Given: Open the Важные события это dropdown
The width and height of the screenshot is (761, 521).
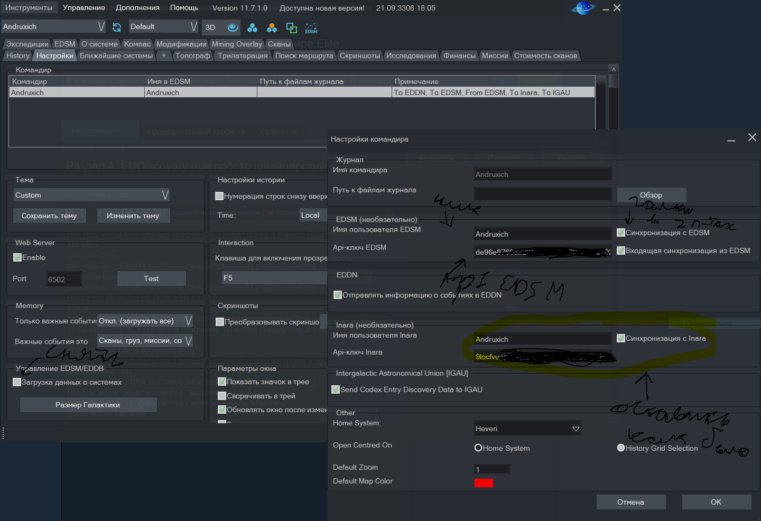Looking at the screenshot, I should tap(145, 341).
